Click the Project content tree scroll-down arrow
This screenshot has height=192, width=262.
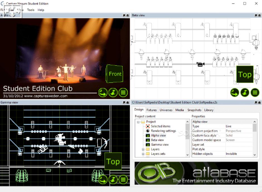click(188, 155)
